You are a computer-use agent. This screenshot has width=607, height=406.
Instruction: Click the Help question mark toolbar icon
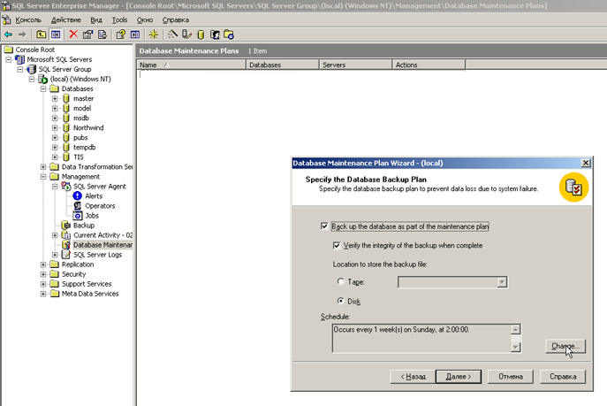point(121,34)
